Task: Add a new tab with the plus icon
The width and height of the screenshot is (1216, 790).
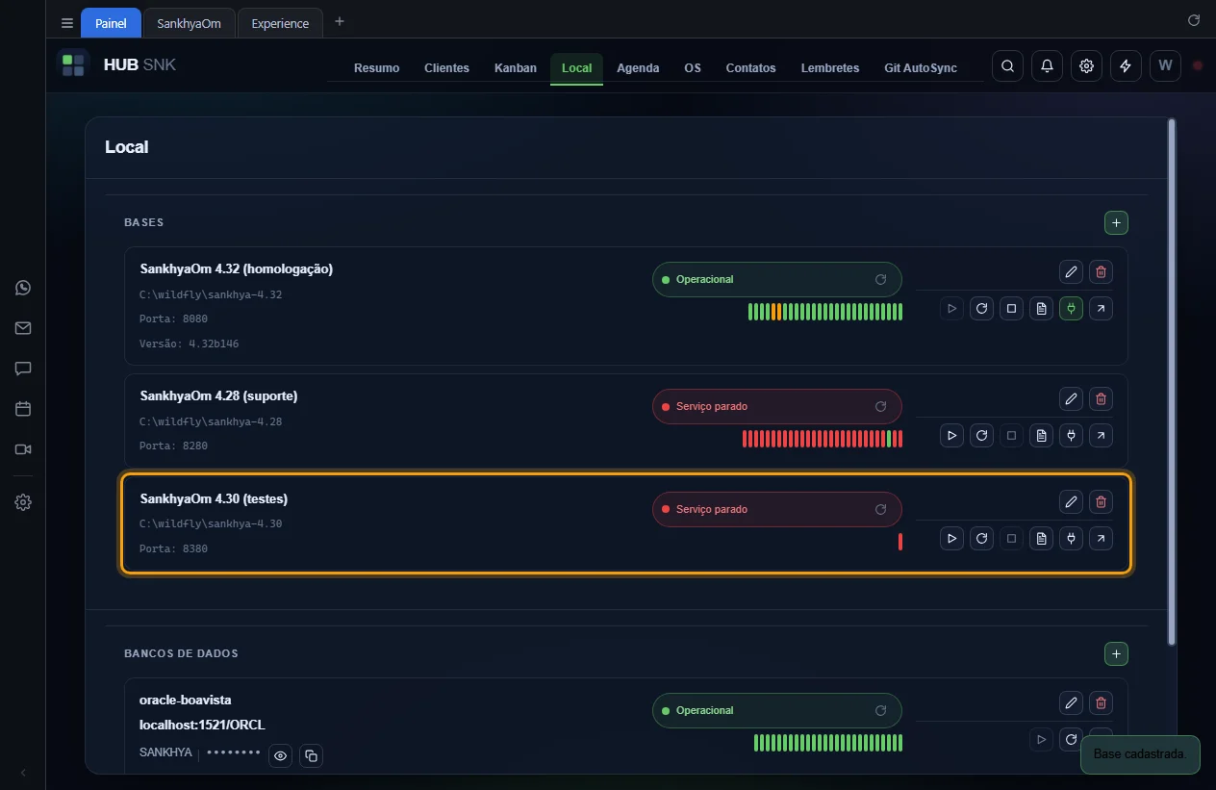Action: tap(339, 21)
